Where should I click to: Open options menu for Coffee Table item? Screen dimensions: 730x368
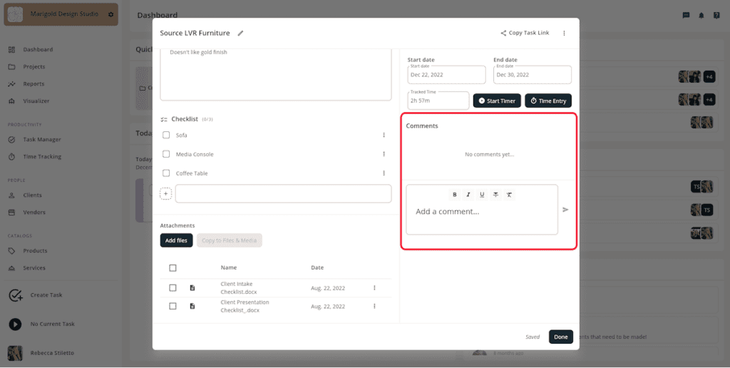(384, 173)
